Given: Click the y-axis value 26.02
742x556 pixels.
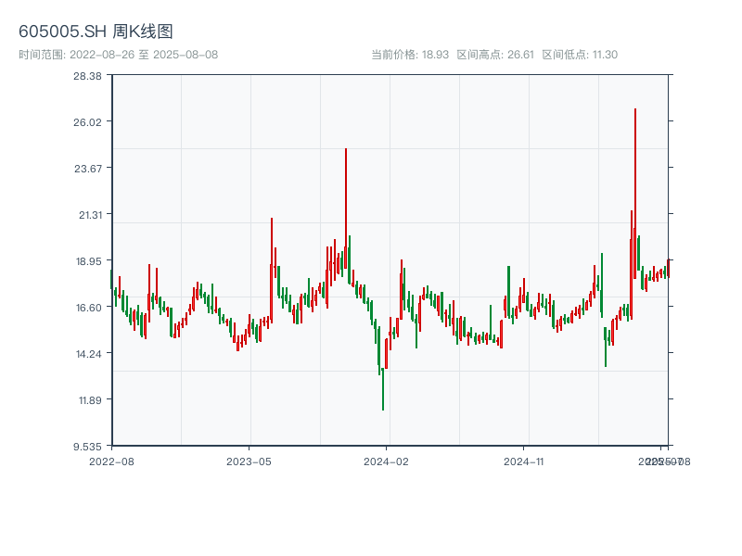Looking at the screenshot, I should point(87,122).
